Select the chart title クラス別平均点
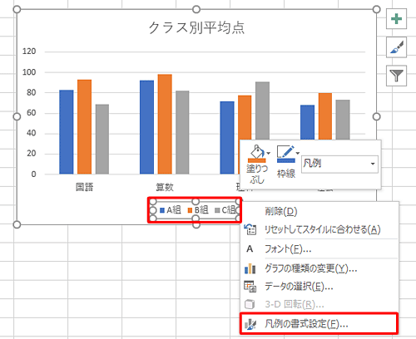This screenshot has height=339, width=416. point(196,28)
